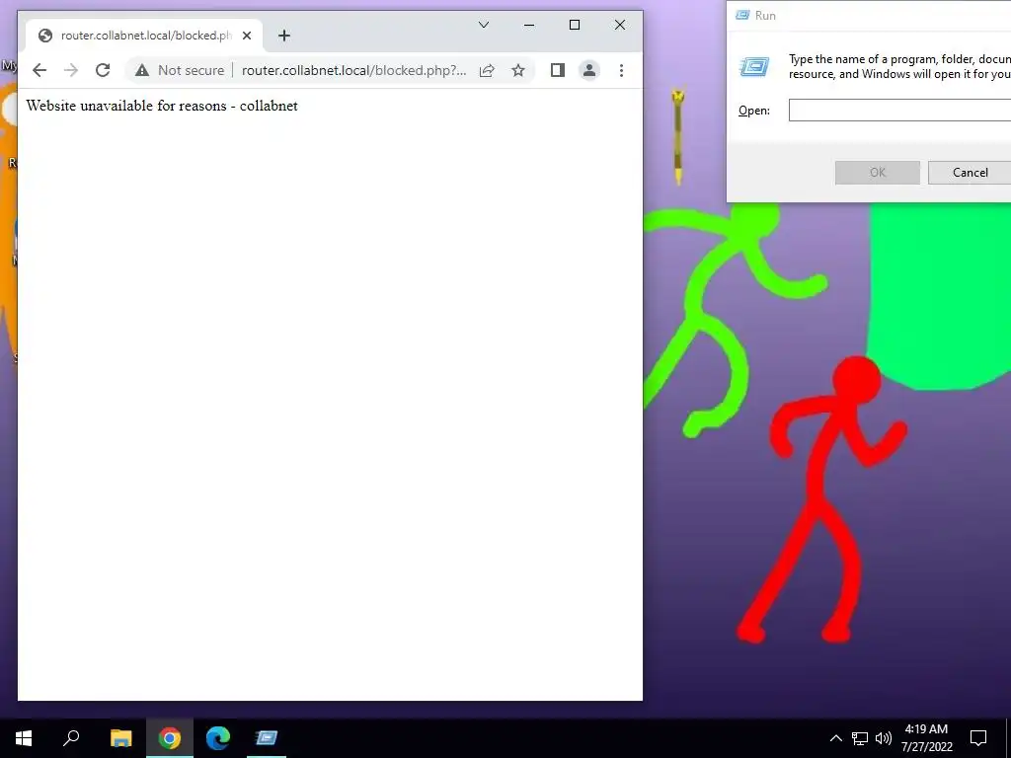This screenshot has width=1011, height=758.
Task: Launch Microsoft Edge from taskbar
Action: pyautogui.click(x=218, y=738)
